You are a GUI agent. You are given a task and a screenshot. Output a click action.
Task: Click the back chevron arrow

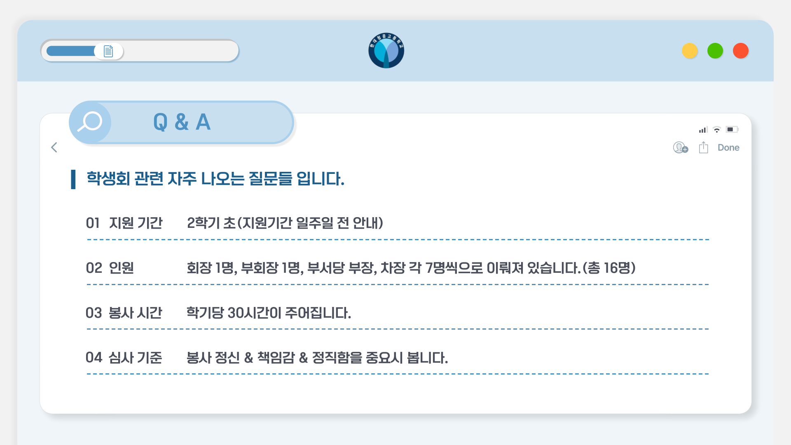54,148
